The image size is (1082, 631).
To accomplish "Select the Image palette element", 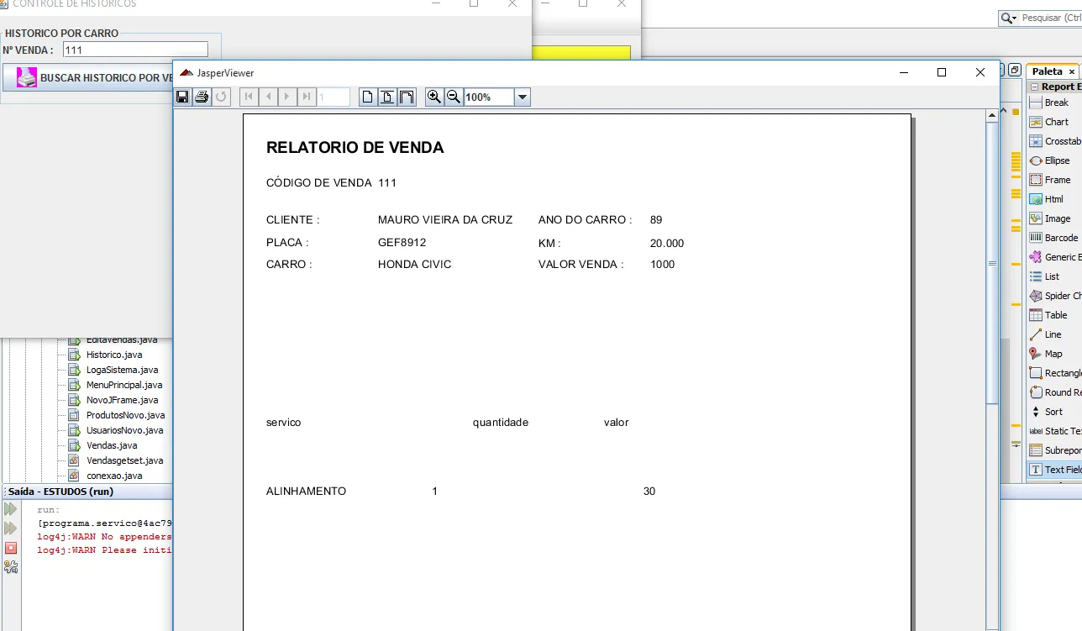I will 1056,218.
